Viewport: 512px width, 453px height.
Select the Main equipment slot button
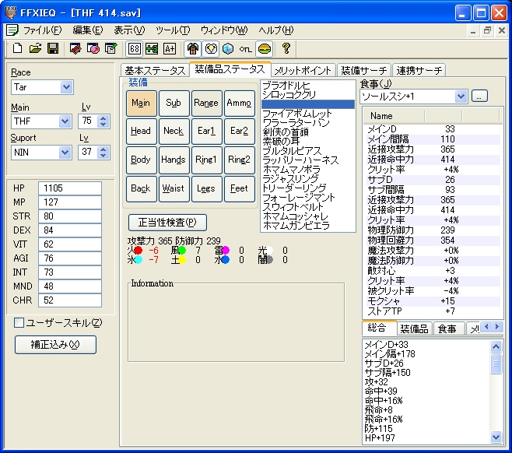click(x=141, y=104)
